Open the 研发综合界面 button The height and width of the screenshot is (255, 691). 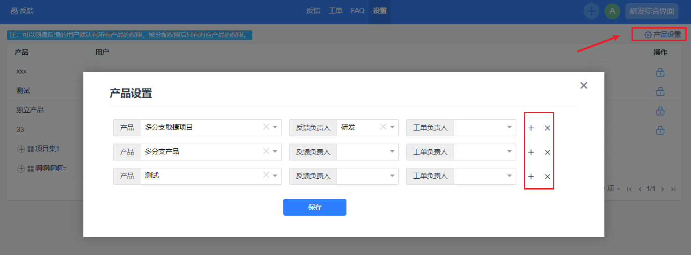(651, 11)
